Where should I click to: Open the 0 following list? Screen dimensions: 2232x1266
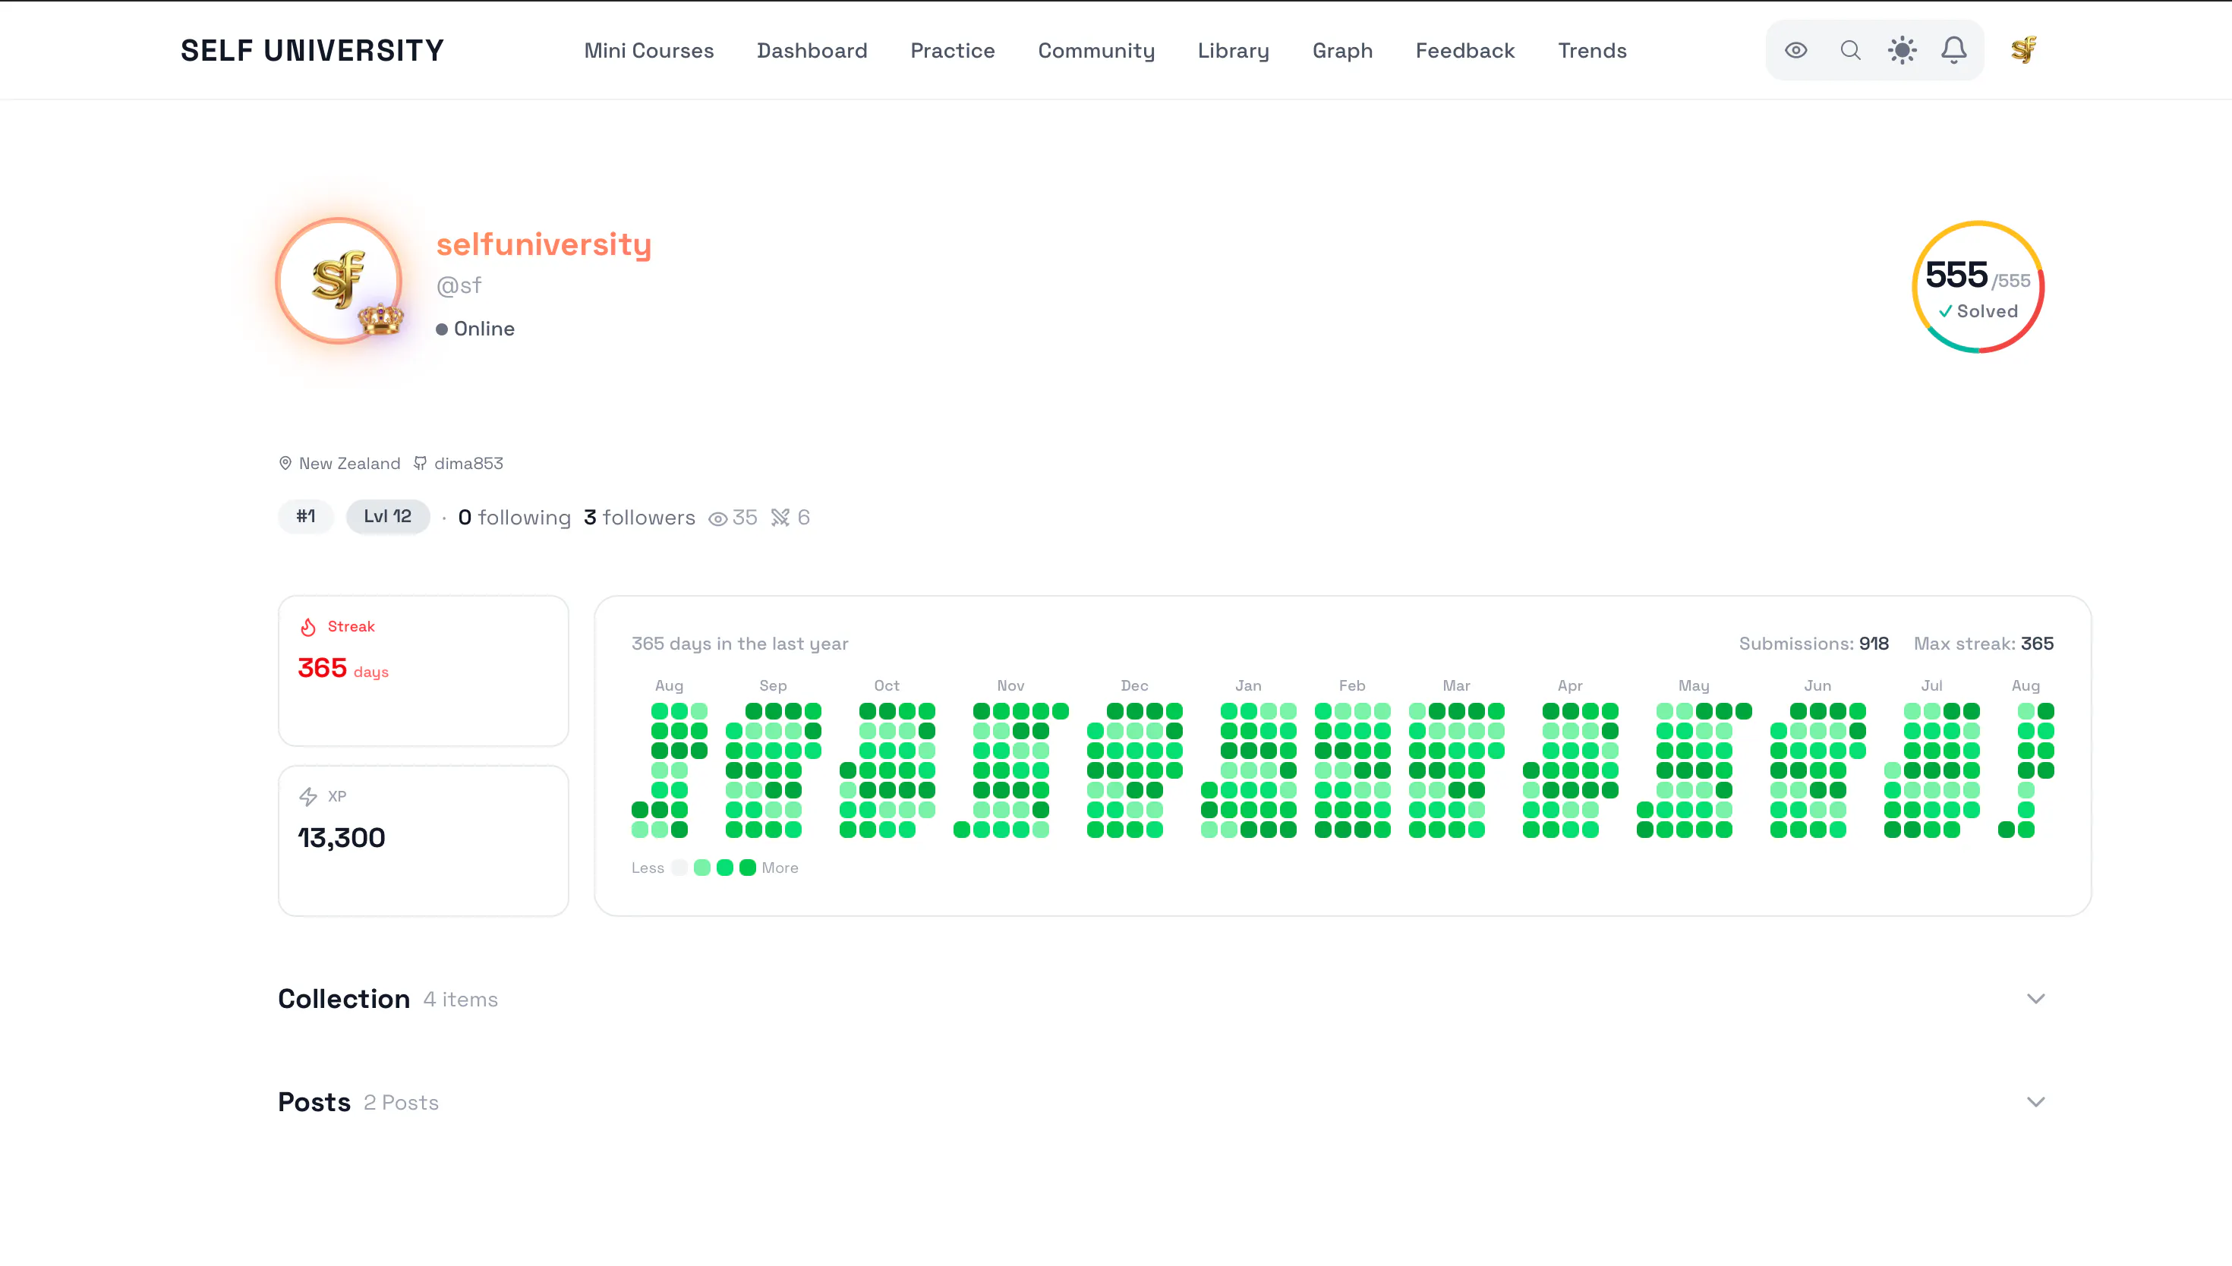click(514, 518)
